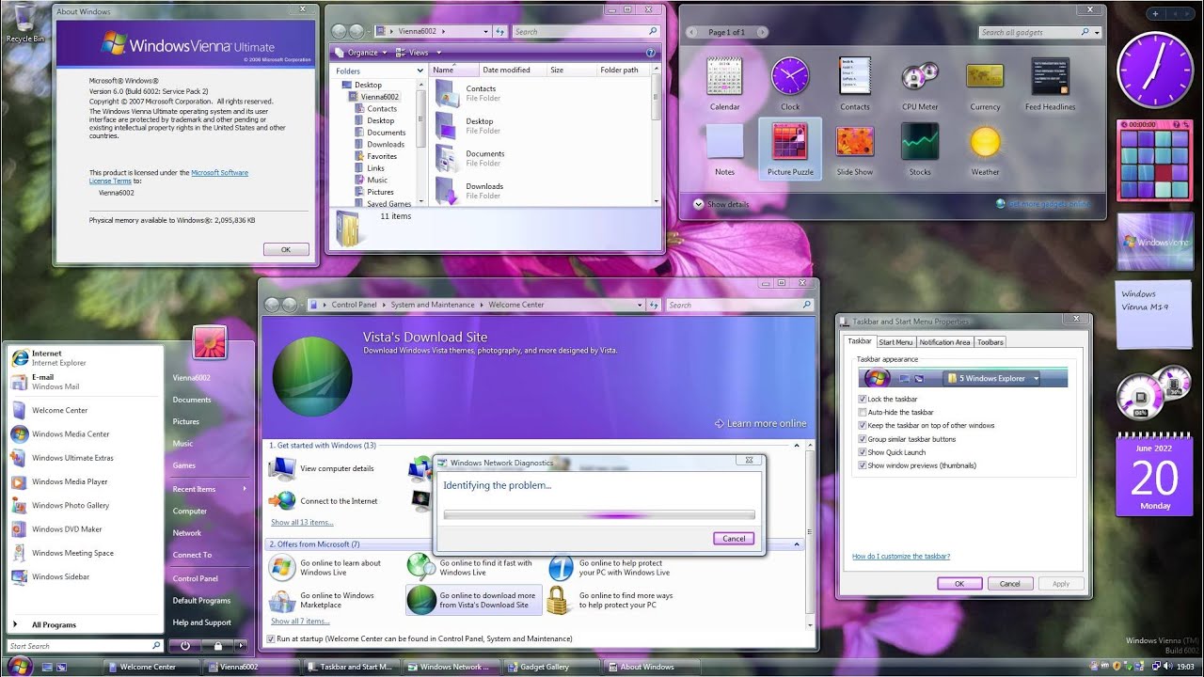Choose the CPU Meter gadget
The image size is (1204, 677).
pyautogui.click(x=920, y=84)
